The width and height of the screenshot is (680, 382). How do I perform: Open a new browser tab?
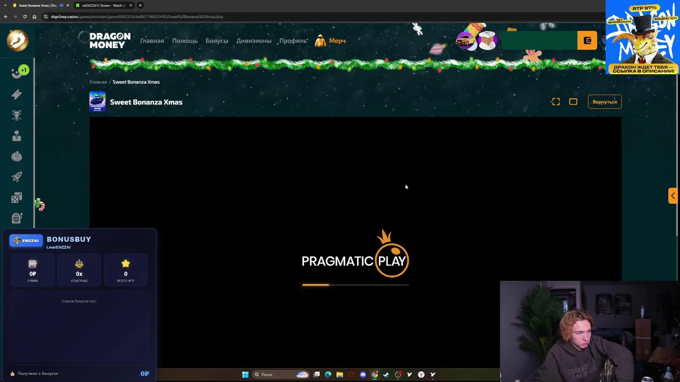pos(140,5)
